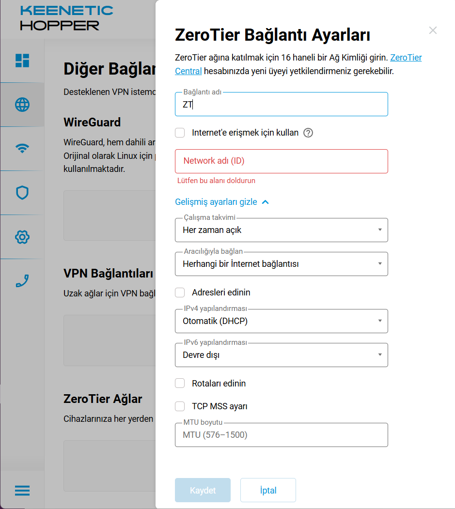
Task: Open the phone handset icon in sidebar
Action: click(22, 281)
